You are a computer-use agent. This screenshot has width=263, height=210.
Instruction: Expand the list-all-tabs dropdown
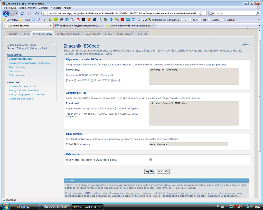[259, 26]
